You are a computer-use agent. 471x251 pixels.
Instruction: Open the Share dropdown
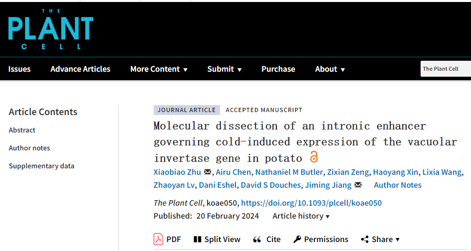(x=380, y=240)
